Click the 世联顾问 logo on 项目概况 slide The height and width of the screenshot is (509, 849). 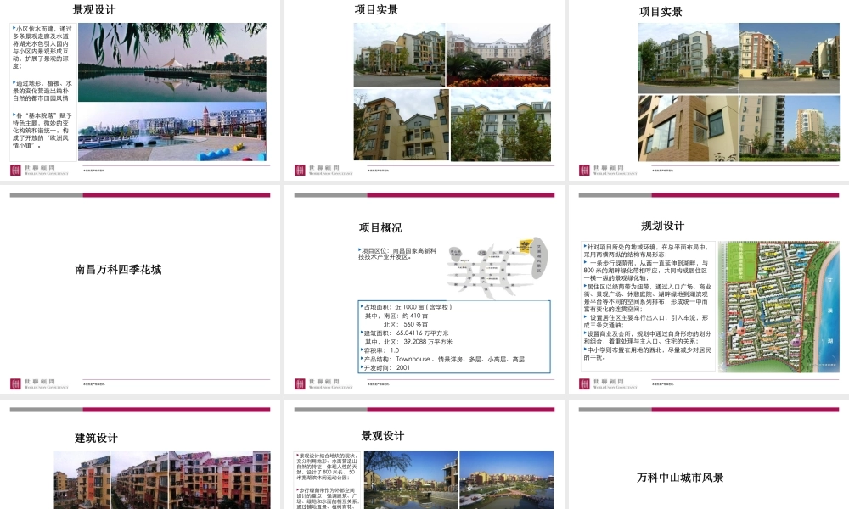point(323,383)
